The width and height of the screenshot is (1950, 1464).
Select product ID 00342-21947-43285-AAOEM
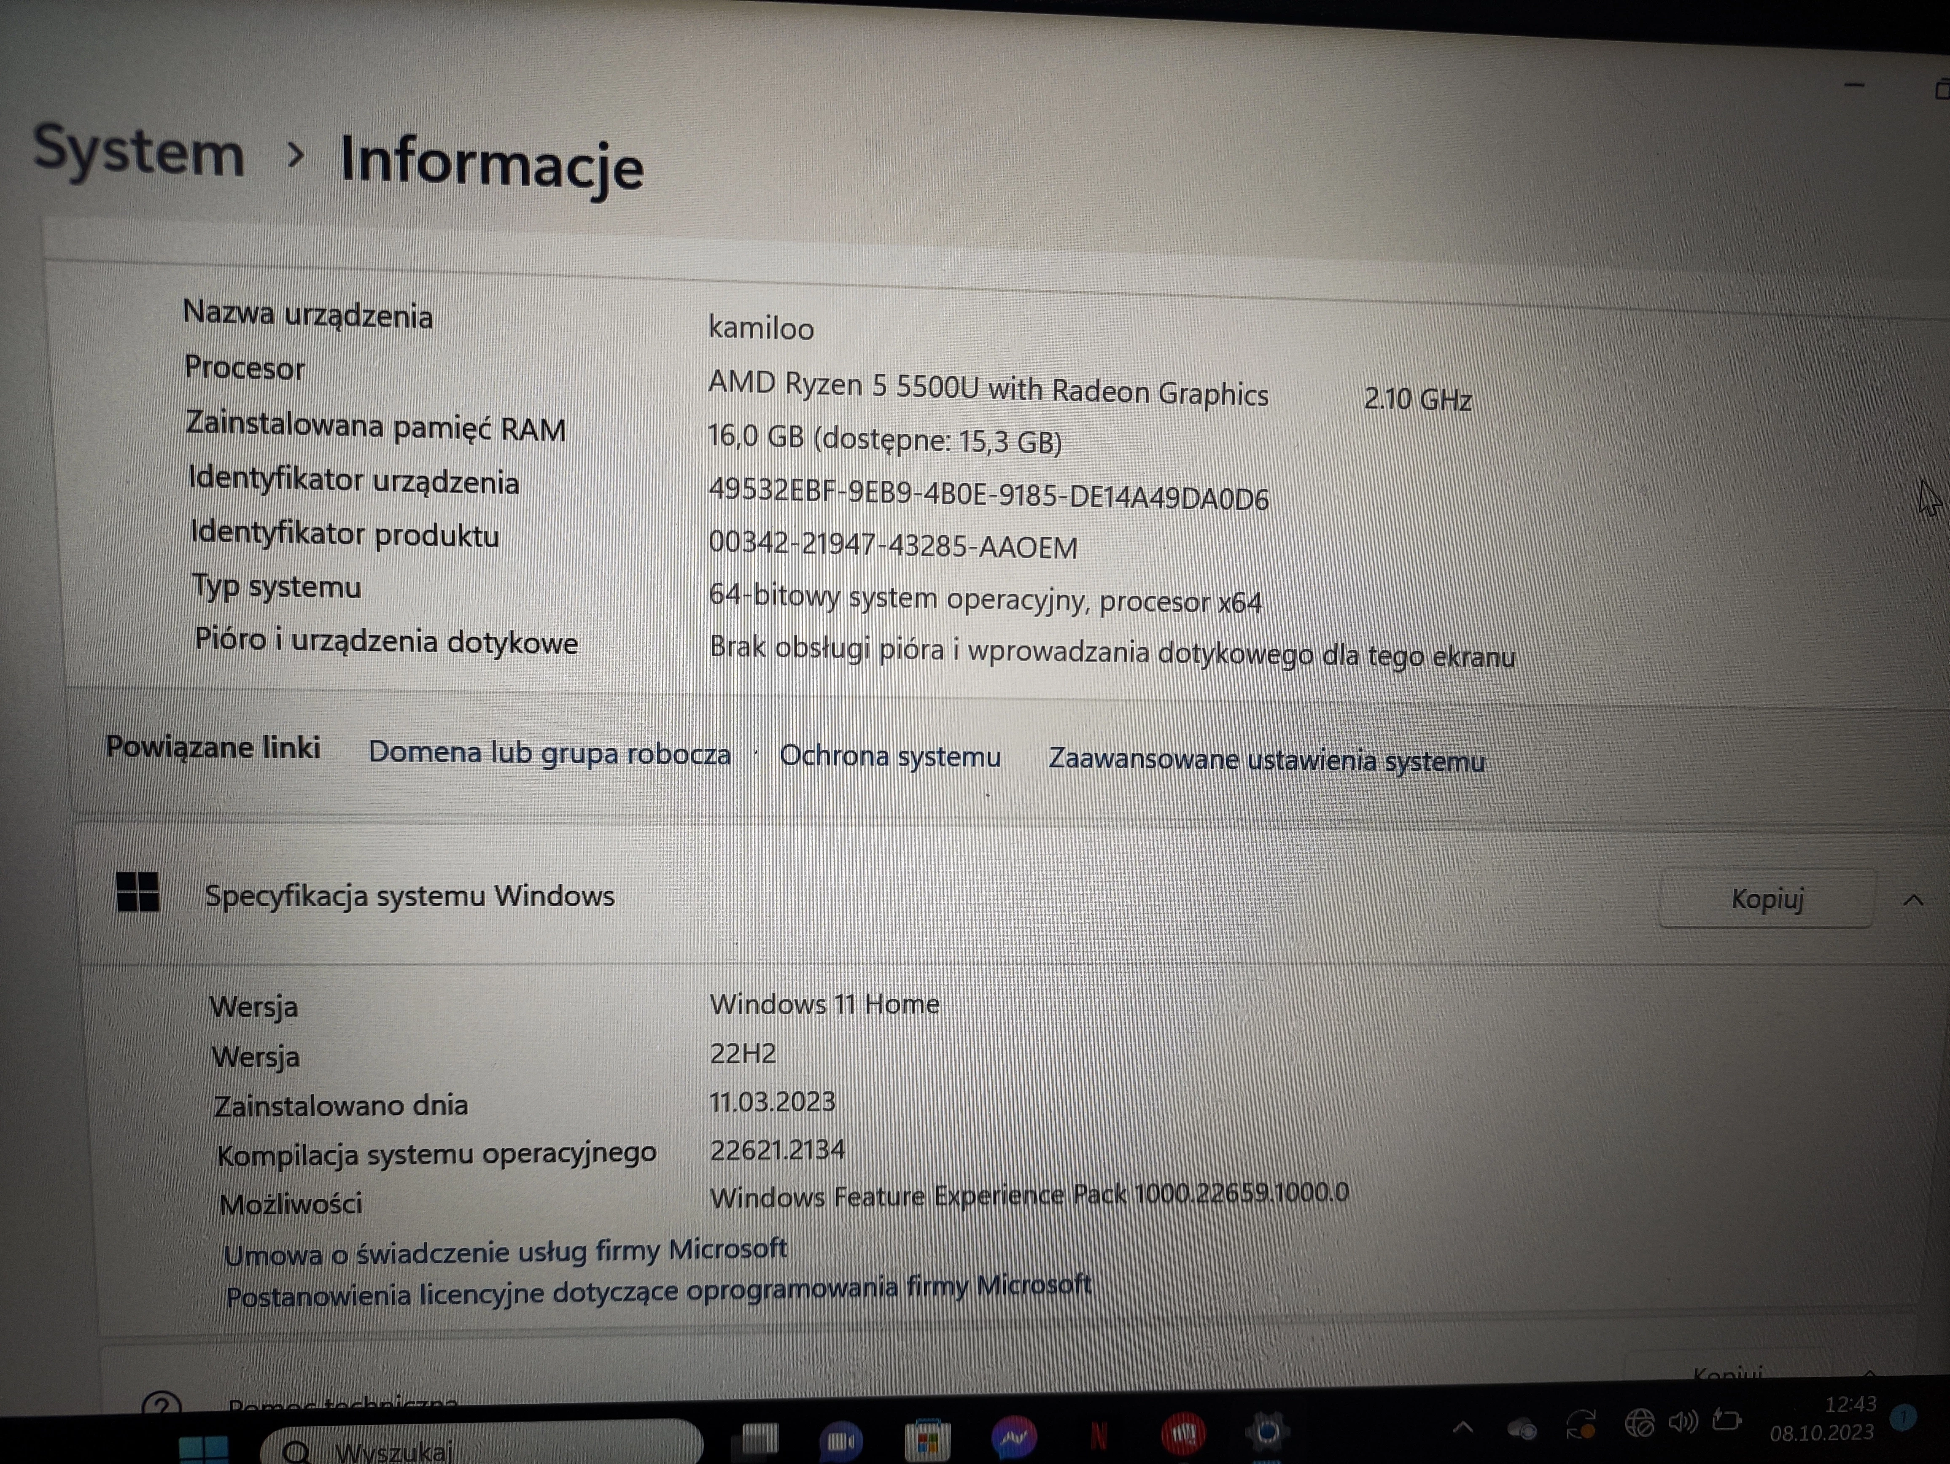click(x=892, y=545)
